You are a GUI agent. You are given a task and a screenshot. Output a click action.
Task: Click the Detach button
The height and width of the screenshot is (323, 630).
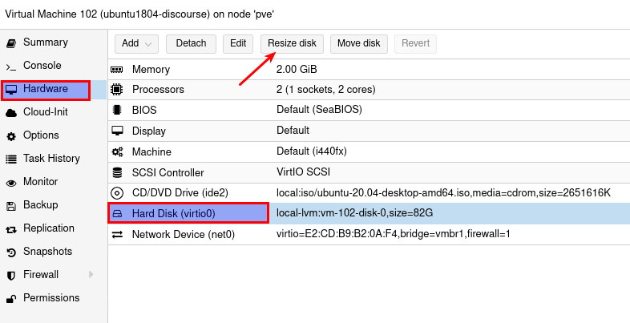191,43
